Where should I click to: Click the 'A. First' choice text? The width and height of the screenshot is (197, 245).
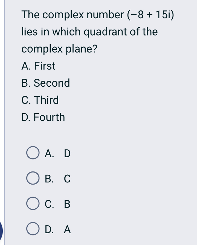pyautogui.click(x=39, y=66)
